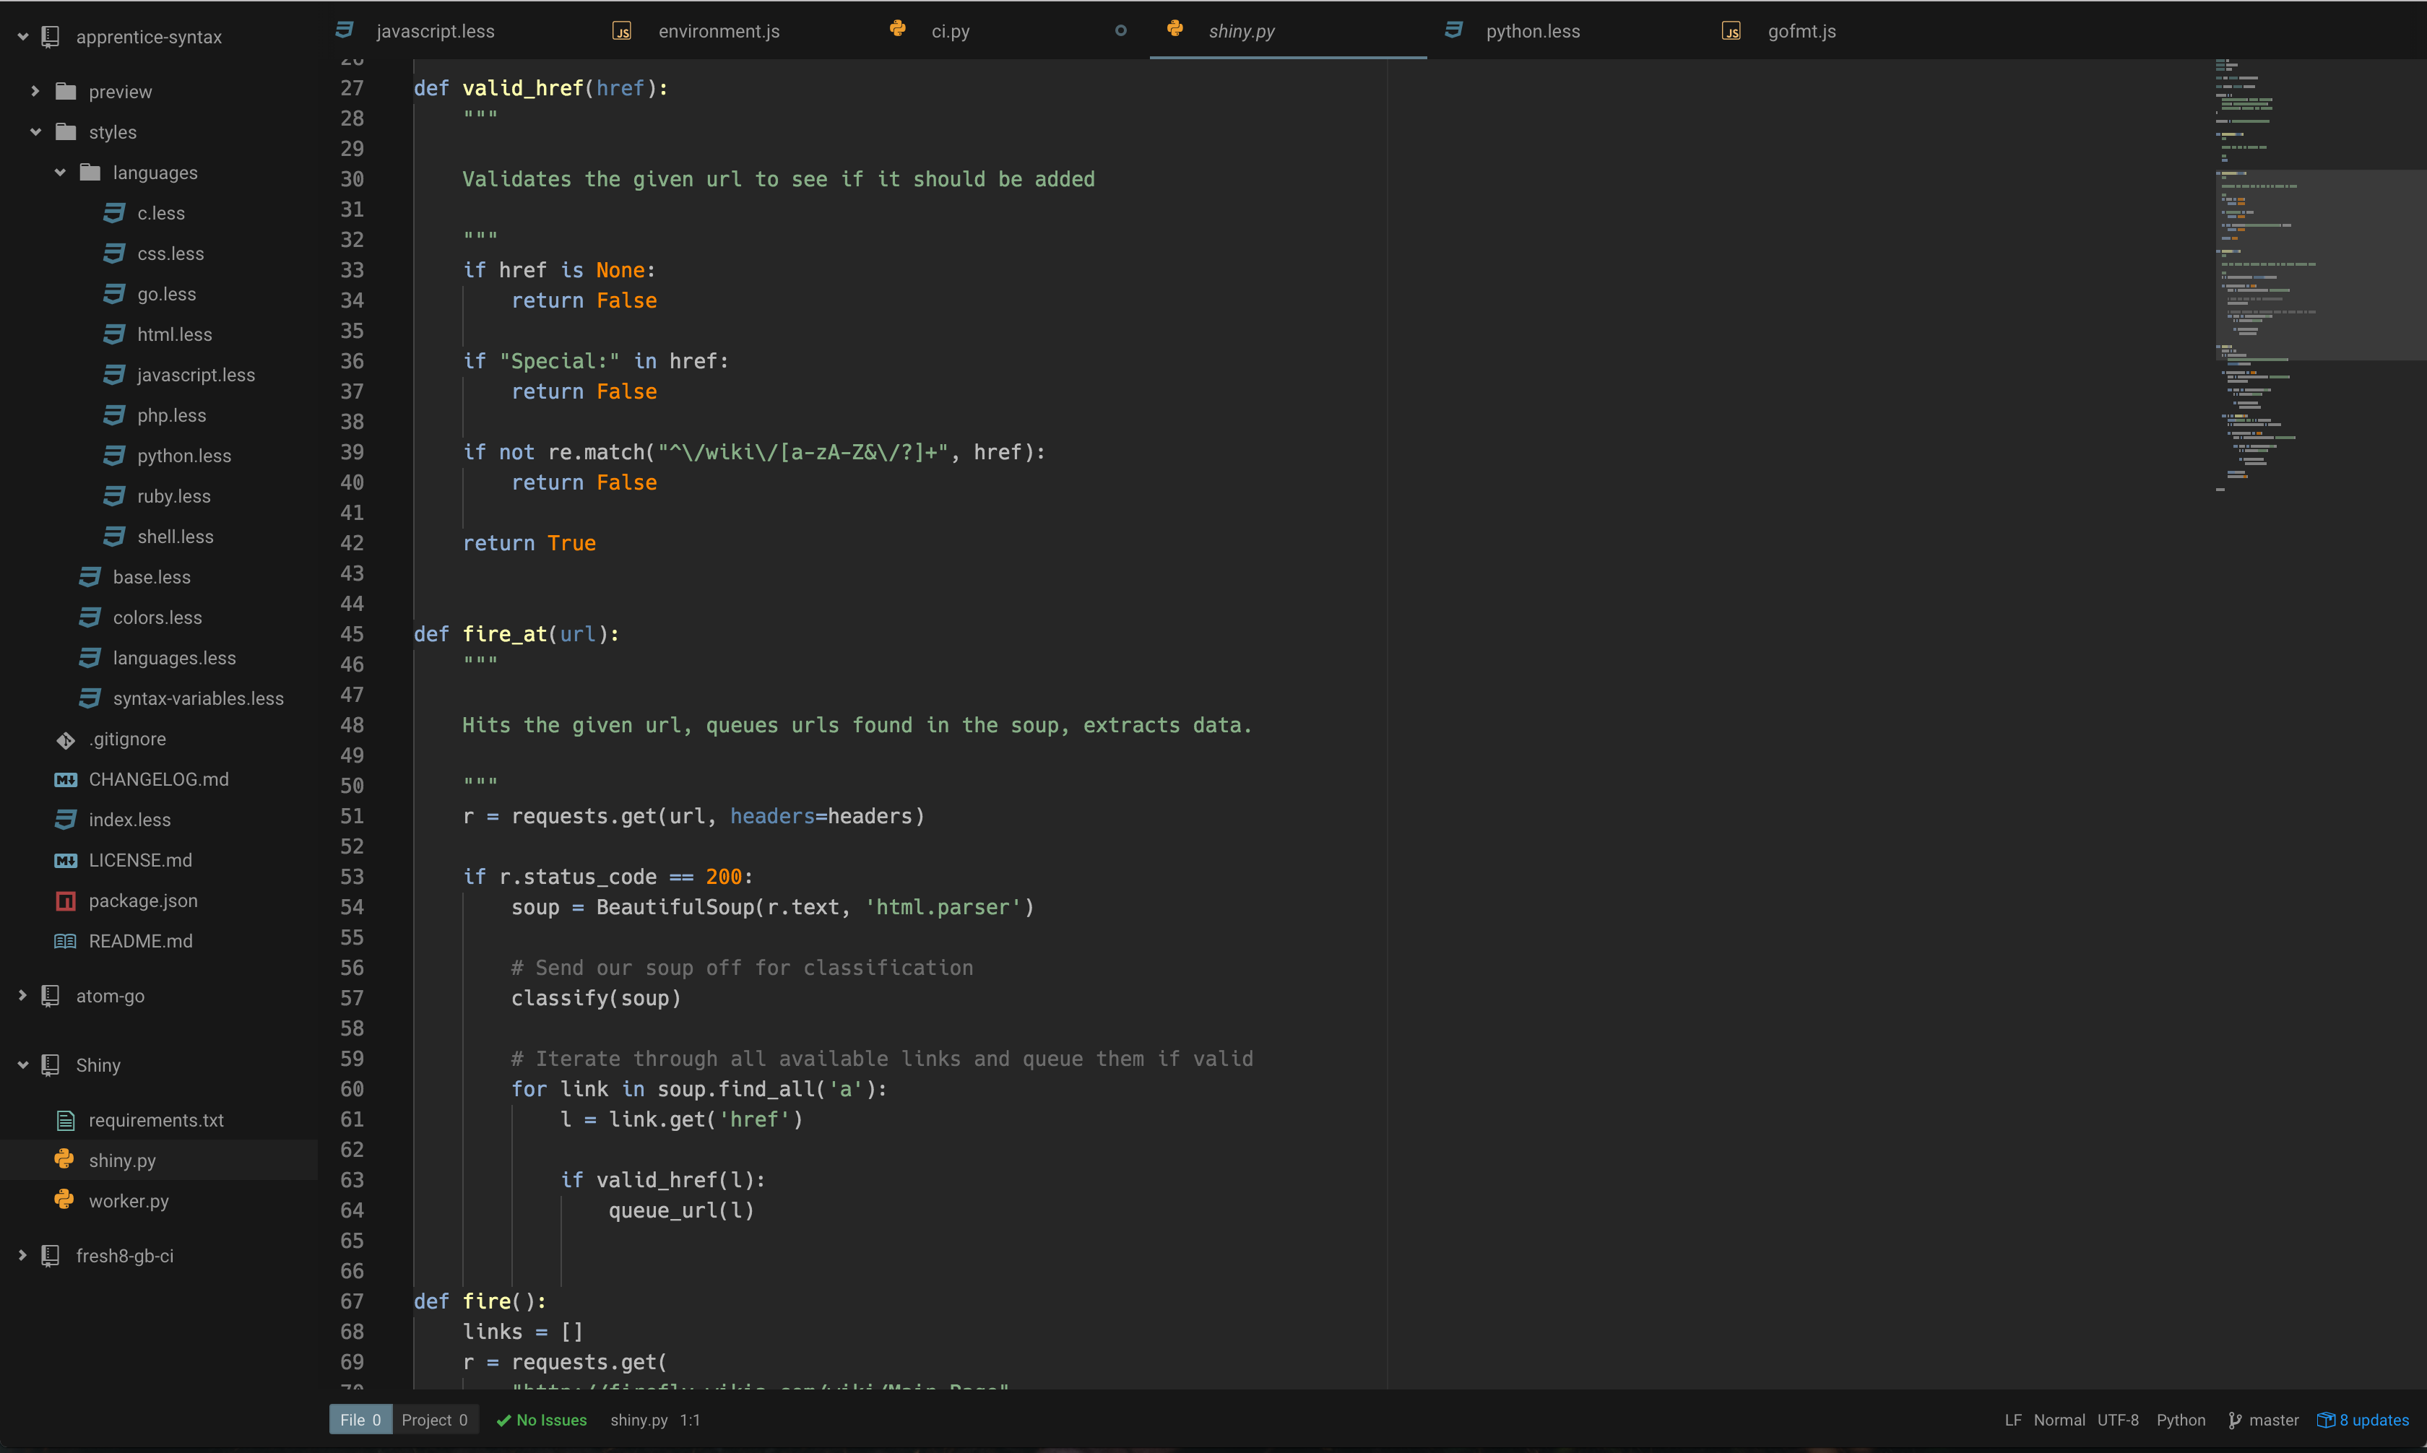Switch to the environment.js tab
This screenshot has height=1453, width=2427.
719,31
